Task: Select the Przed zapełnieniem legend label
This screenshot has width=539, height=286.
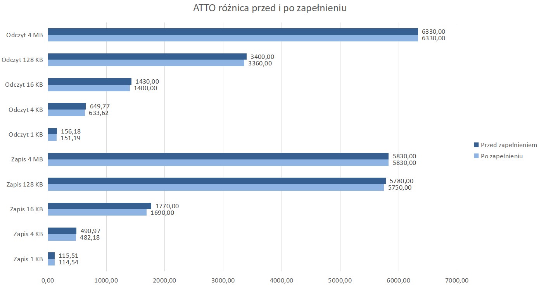Action: (508, 145)
